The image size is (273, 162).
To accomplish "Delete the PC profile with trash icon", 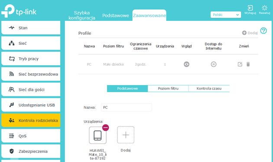I will pos(248,64).
